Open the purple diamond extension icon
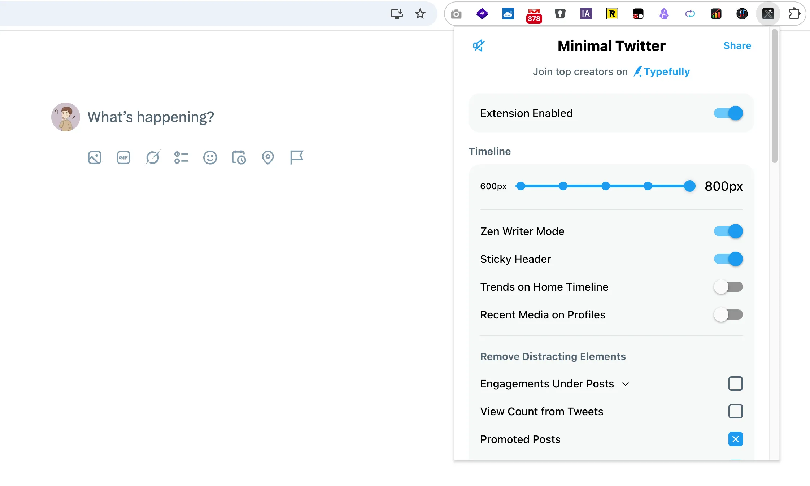The height and width of the screenshot is (486, 810). coord(482,14)
